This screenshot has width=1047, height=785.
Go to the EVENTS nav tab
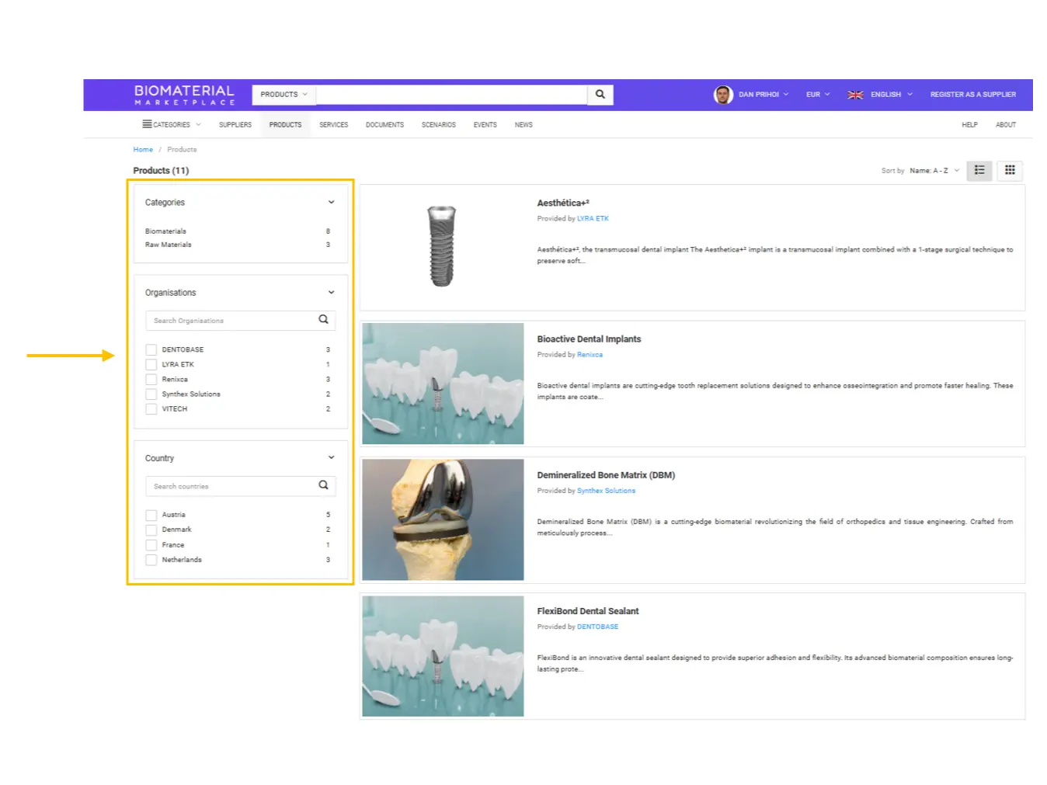(x=485, y=125)
